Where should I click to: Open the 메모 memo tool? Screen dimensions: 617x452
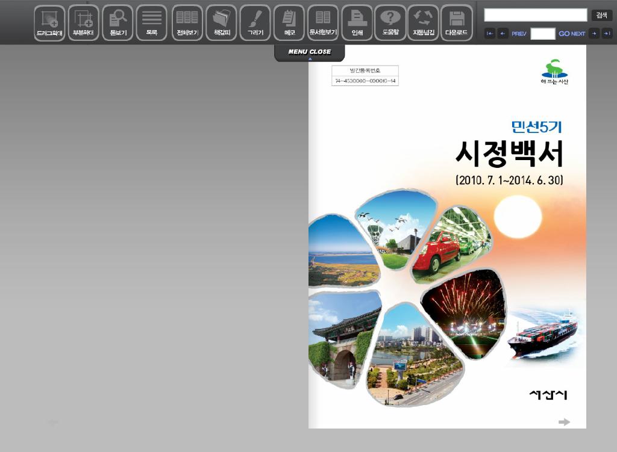(289, 23)
